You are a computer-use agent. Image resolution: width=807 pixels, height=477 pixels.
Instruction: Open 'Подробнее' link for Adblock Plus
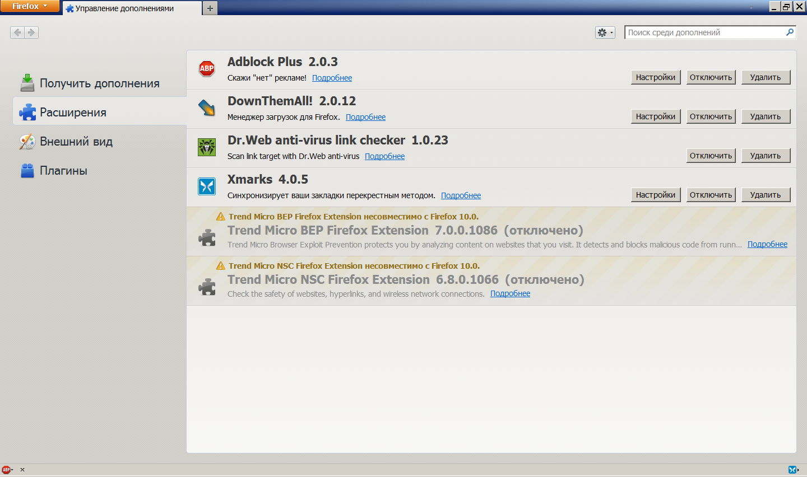click(332, 78)
